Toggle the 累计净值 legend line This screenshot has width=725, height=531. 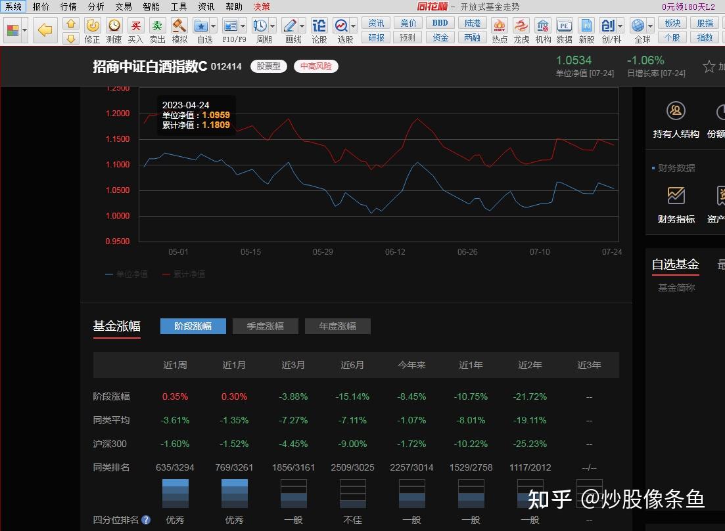[x=183, y=274]
